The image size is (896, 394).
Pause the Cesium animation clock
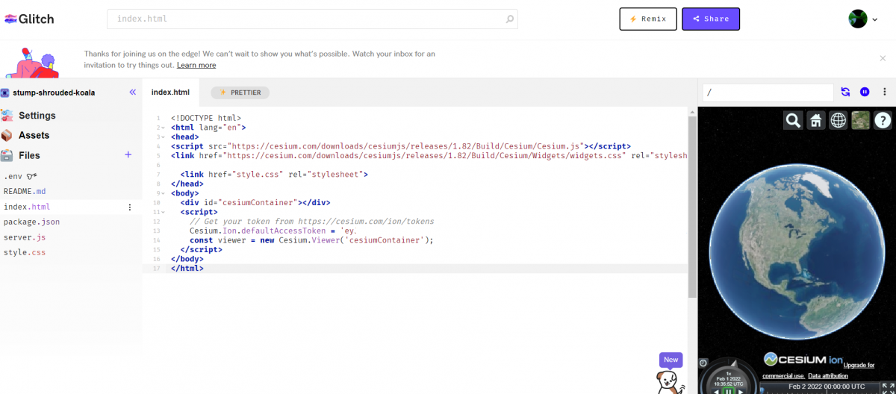(x=728, y=390)
